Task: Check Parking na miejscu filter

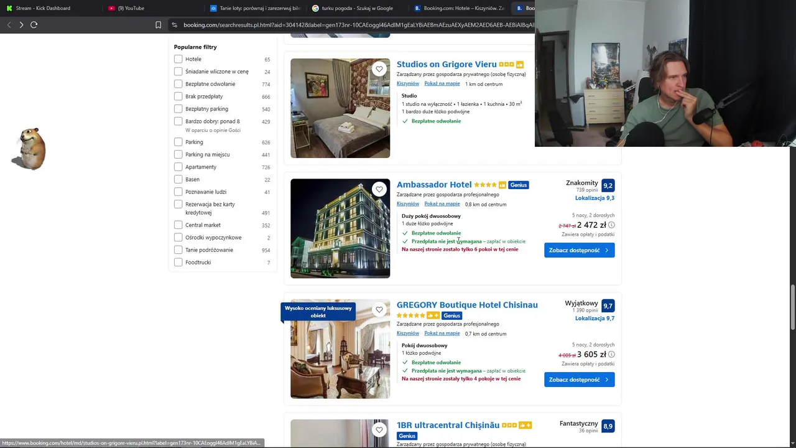Action: pos(178,154)
